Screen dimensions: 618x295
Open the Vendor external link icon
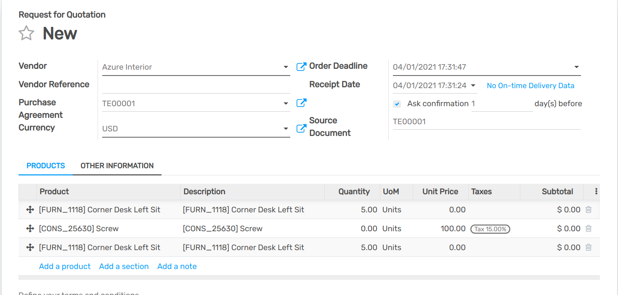[301, 67]
